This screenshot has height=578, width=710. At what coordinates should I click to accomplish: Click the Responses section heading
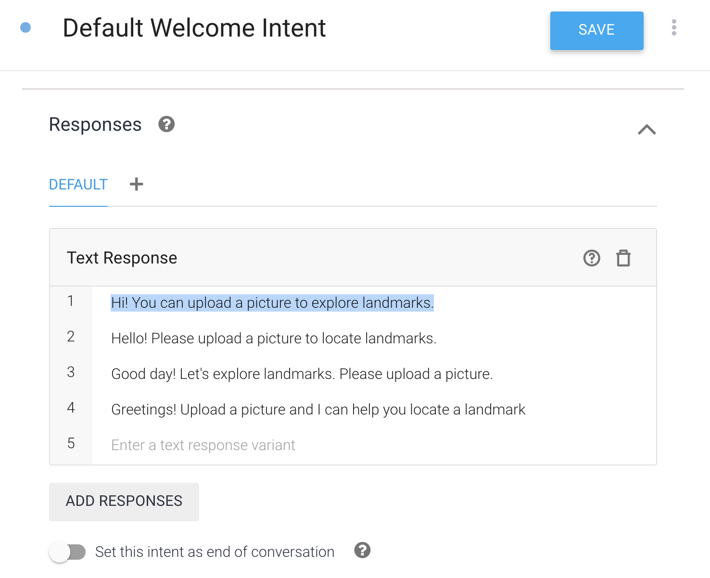95,125
